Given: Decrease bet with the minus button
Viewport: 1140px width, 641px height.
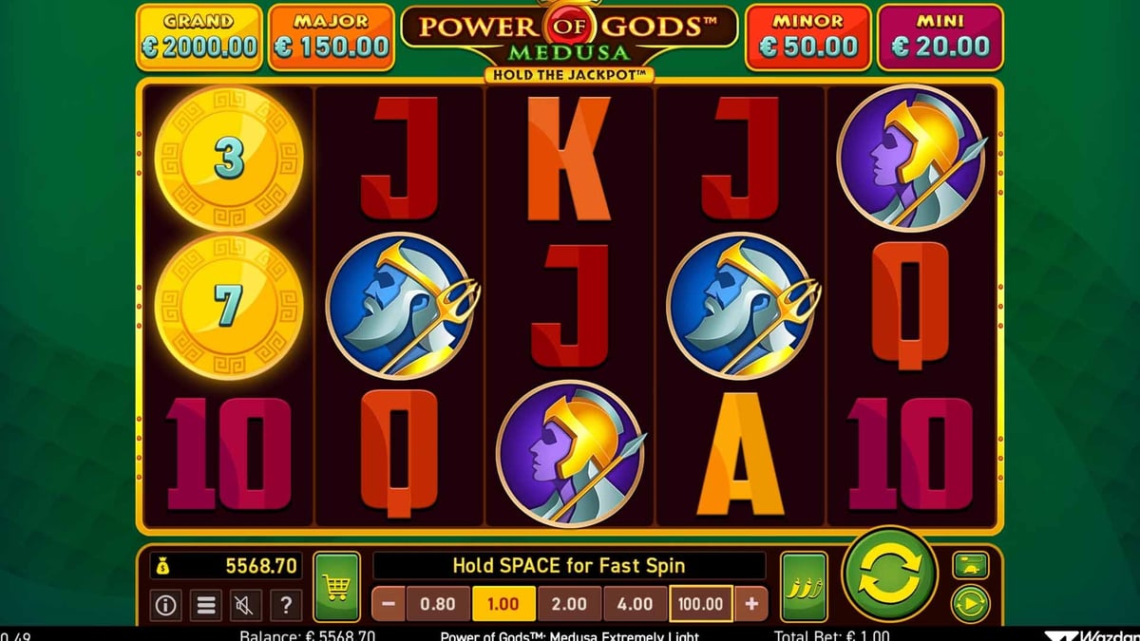Looking at the screenshot, I should point(389,603).
